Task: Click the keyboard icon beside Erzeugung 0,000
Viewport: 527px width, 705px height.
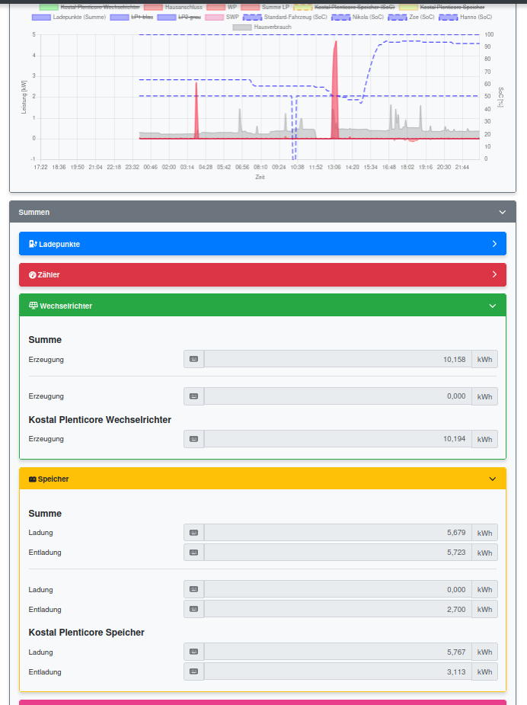Action: point(193,396)
